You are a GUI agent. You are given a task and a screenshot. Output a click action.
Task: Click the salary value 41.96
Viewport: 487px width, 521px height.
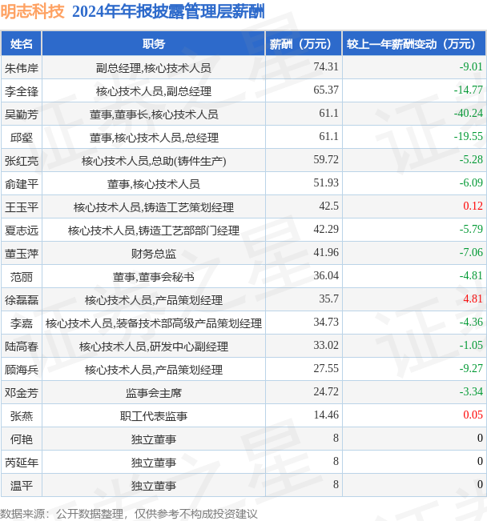326,253
